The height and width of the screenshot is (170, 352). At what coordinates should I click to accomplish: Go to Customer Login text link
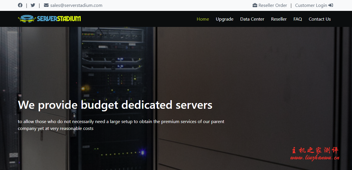click(311, 5)
